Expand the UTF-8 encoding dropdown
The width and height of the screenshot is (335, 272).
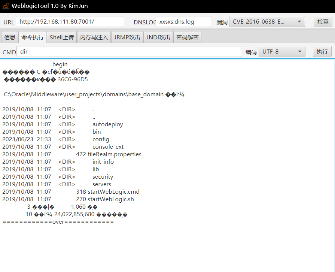[282, 52]
